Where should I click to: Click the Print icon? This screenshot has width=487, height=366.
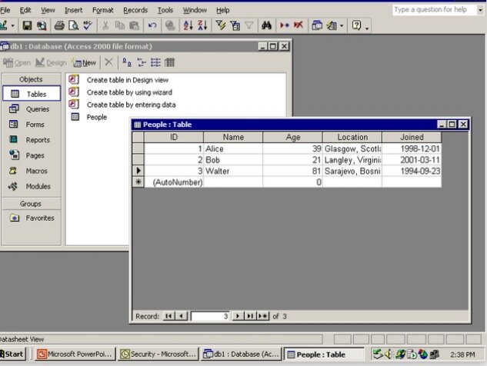point(59,25)
